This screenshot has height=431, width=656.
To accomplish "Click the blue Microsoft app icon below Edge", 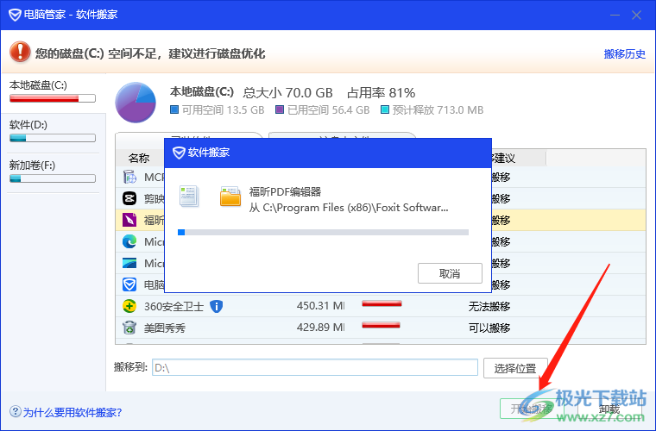I will 129,263.
